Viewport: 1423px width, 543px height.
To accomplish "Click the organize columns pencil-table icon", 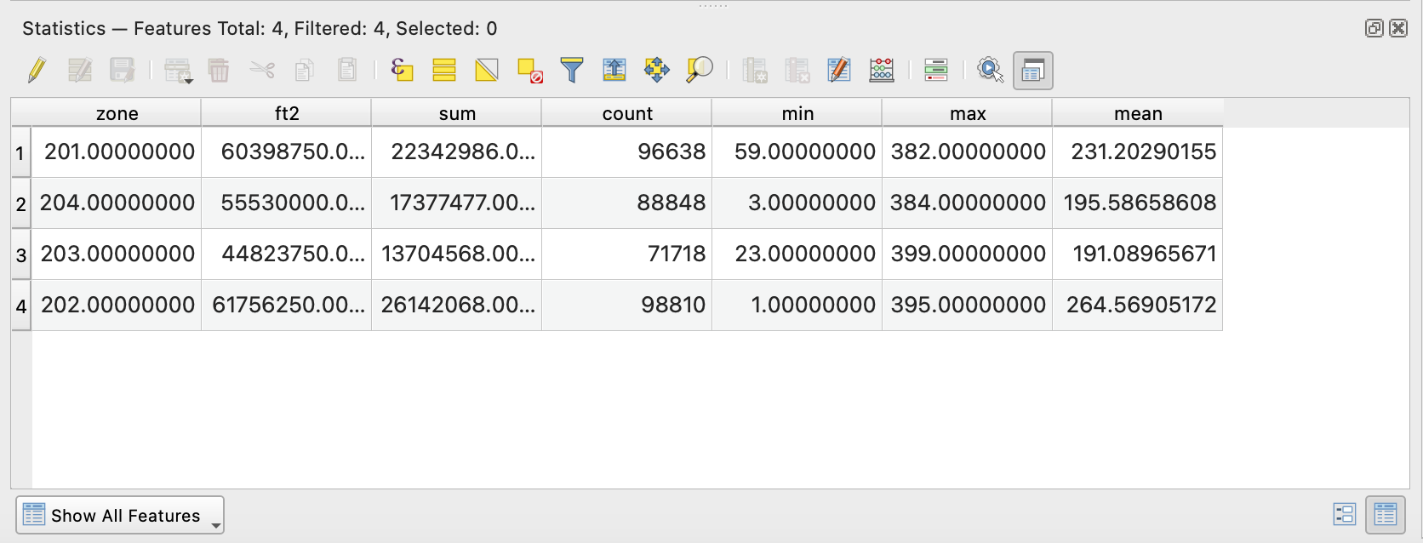I will click(839, 70).
